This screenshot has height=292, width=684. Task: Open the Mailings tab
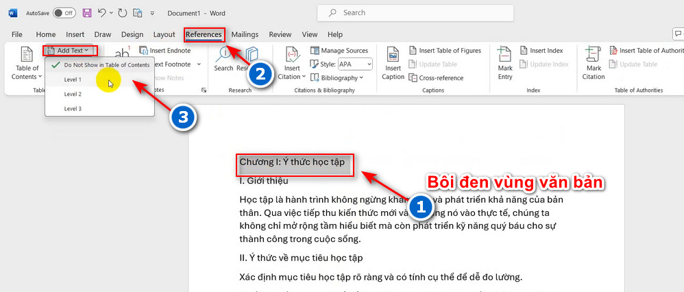click(x=245, y=34)
